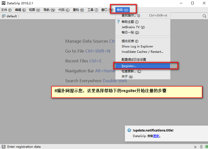The width and height of the screenshot is (208, 149).
Task: Click the tool window toggle icon in status bar
Action: coord(4,147)
